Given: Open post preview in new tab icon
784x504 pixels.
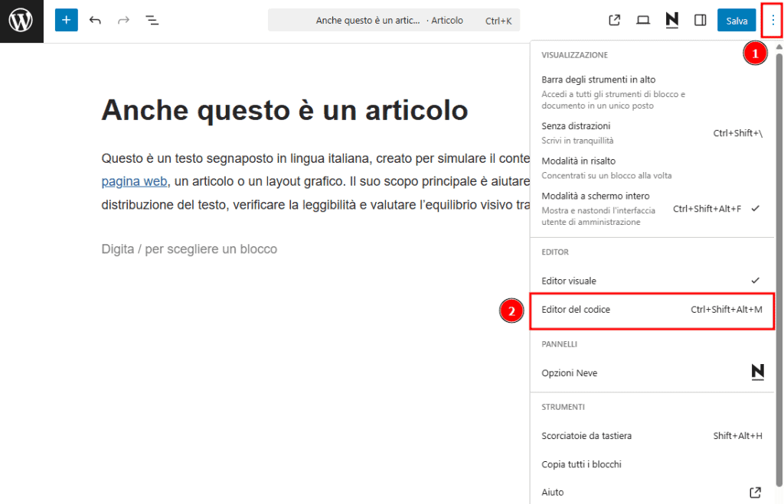Looking at the screenshot, I should click(614, 20).
